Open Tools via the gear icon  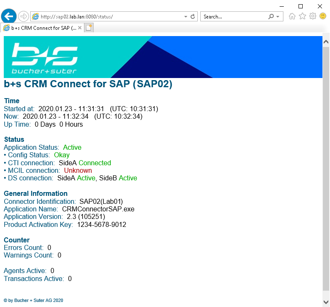313,16
